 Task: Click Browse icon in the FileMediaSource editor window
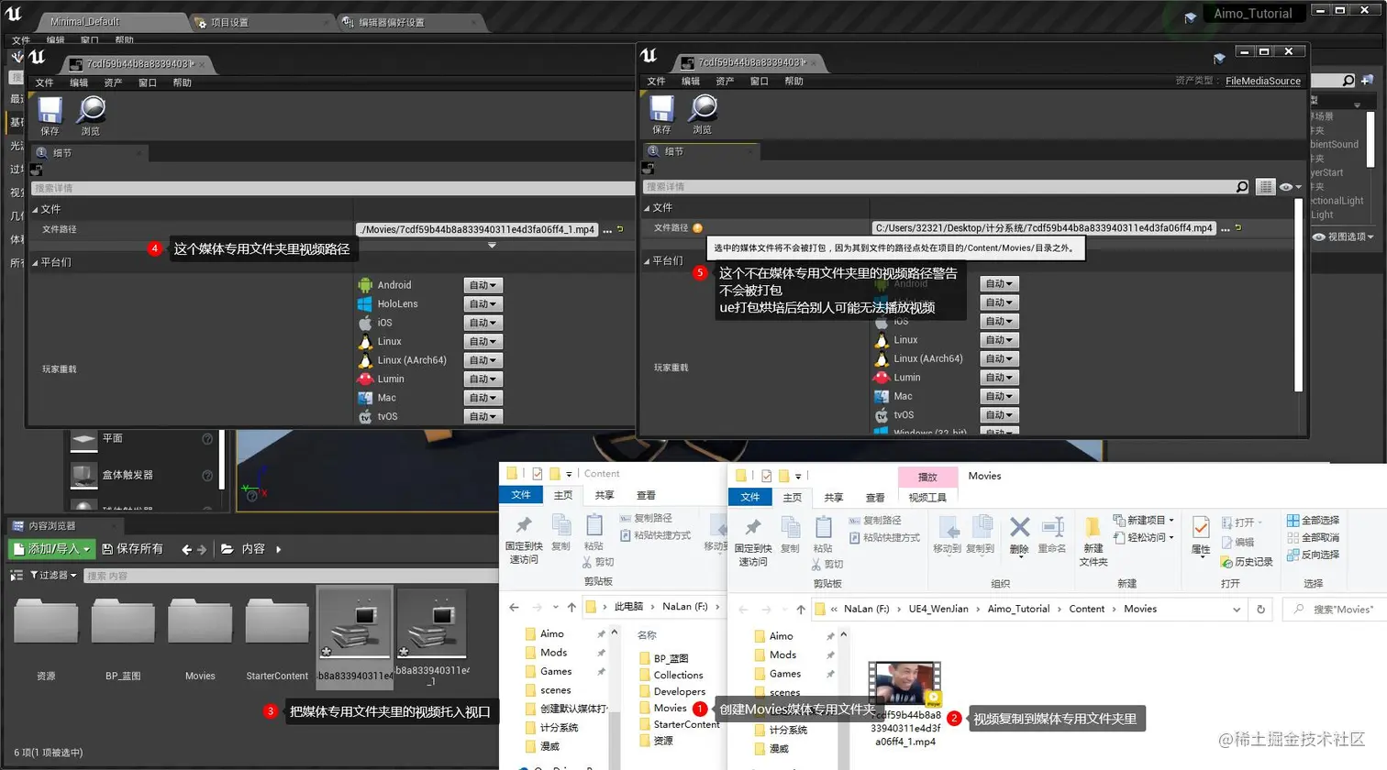coord(703,115)
